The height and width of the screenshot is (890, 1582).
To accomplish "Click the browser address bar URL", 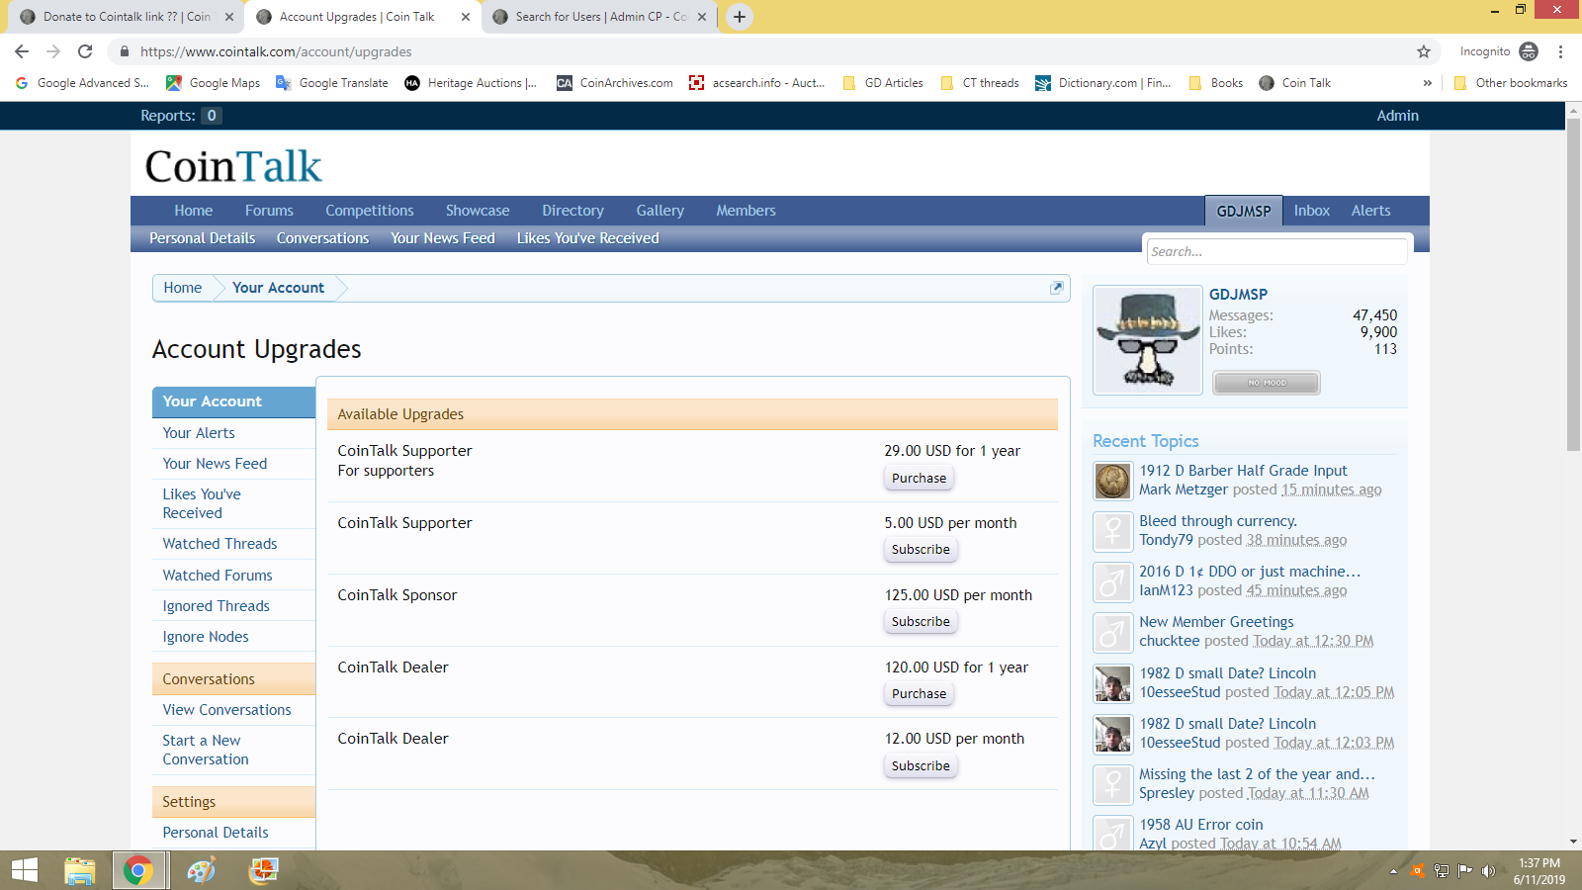I will coord(276,51).
